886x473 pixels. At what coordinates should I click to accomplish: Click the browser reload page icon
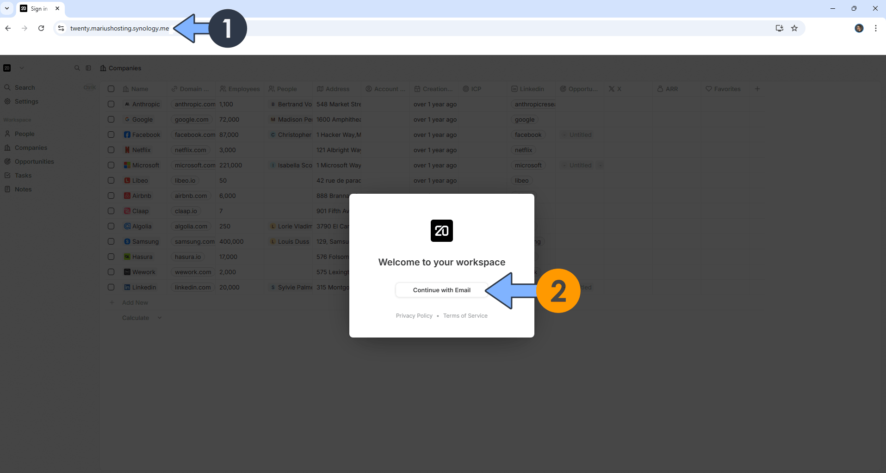click(41, 28)
